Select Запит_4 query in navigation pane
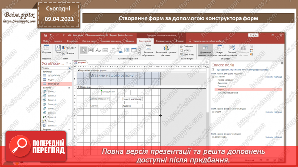The width and height of the screenshot is (298, 167). 52,100
